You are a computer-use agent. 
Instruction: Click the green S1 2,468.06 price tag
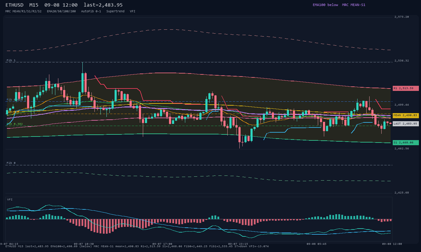406,142
